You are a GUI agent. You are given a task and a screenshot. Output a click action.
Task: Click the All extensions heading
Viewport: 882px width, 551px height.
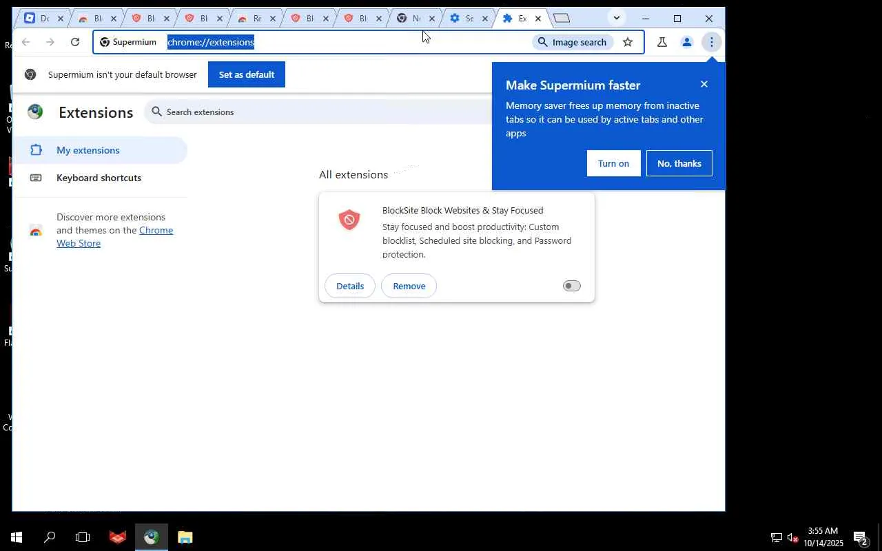[353, 175]
